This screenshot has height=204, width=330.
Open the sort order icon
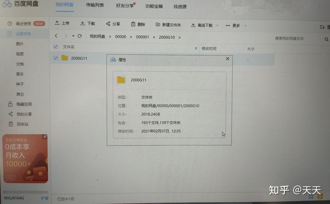(322, 27)
